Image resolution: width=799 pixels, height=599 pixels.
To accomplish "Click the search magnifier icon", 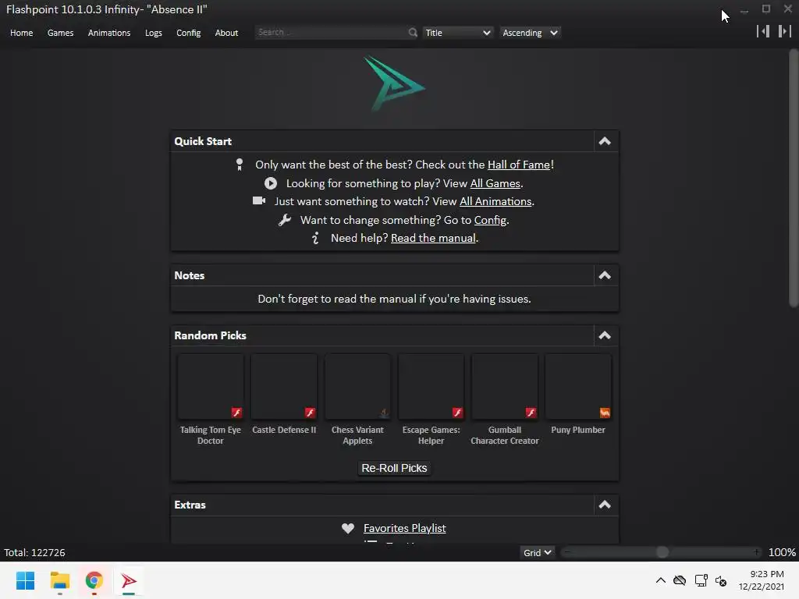I will 413,33.
